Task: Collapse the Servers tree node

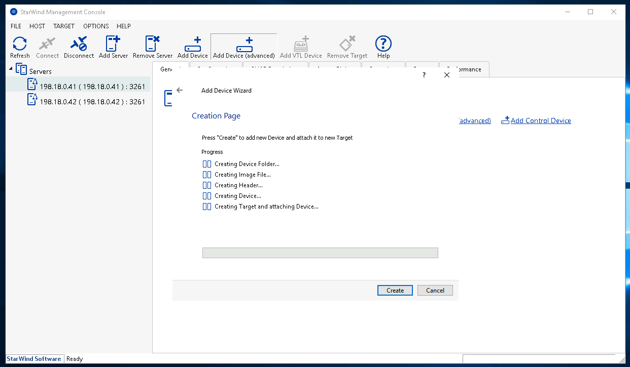Action: point(11,68)
